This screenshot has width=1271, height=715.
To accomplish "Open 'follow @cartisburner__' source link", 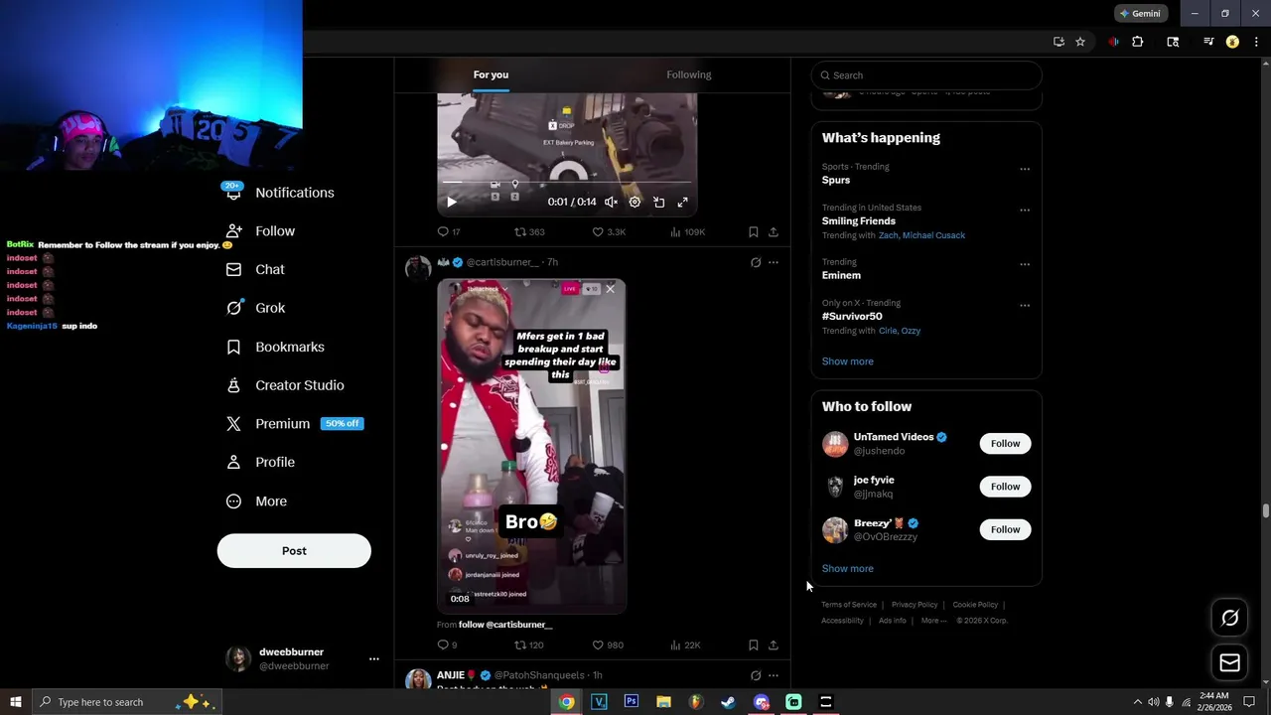I will pyautogui.click(x=504, y=625).
